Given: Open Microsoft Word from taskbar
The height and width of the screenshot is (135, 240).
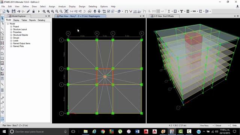Looking at the screenshot, I should [x=137, y=132].
